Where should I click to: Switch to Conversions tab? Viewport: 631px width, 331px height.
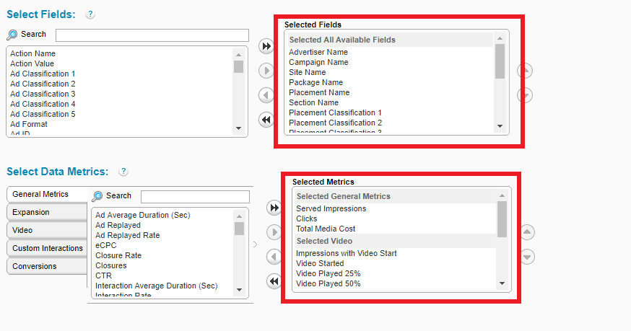[x=47, y=266]
